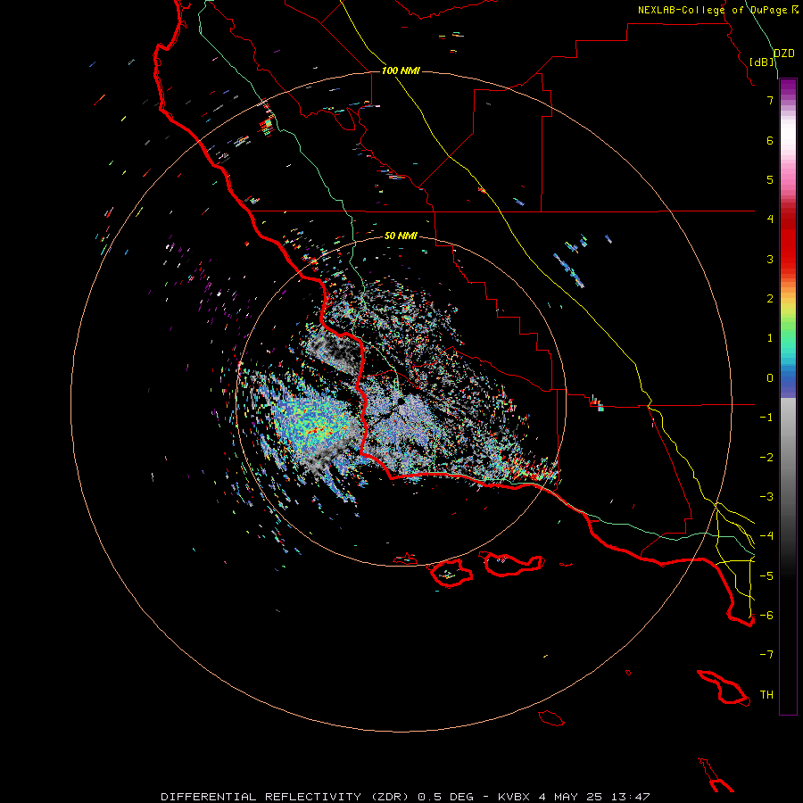Click the -1 value on the color scale
This screenshot has height=803, width=803.
tap(766, 418)
